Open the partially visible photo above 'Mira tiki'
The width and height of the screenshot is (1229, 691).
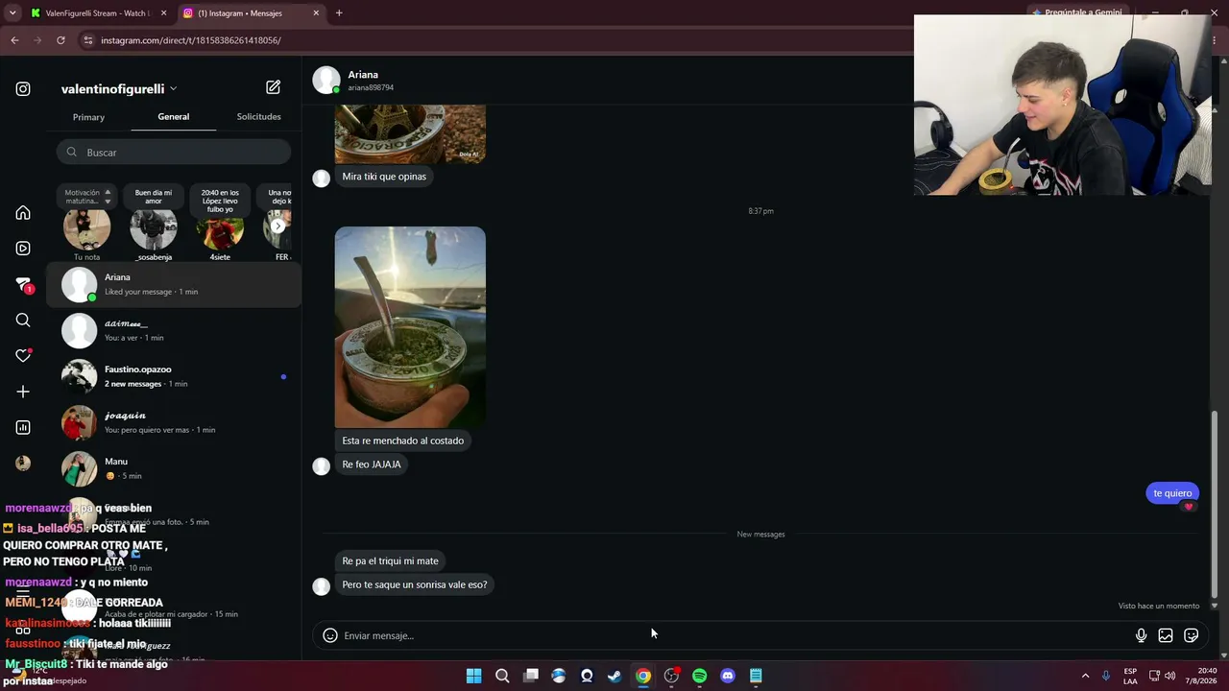tap(410, 134)
